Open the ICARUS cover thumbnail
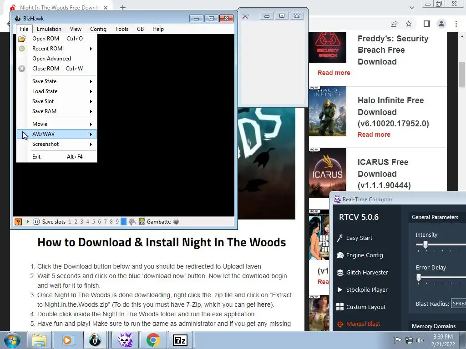The height and width of the screenshot is (349, 466). tap(328, 173)
